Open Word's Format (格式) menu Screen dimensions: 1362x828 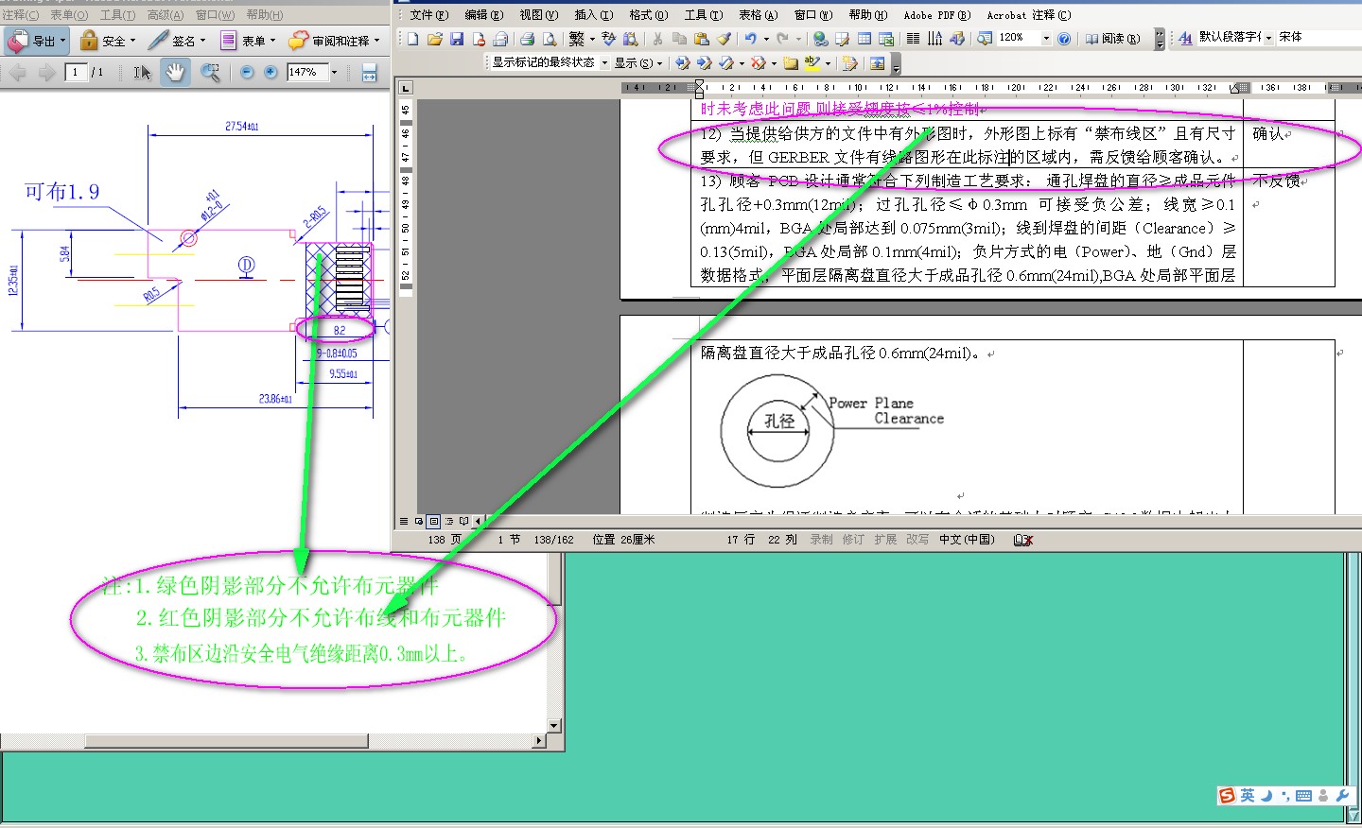point(648,15)
